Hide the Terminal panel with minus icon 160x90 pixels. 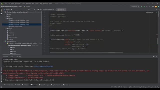click(156, 57)
